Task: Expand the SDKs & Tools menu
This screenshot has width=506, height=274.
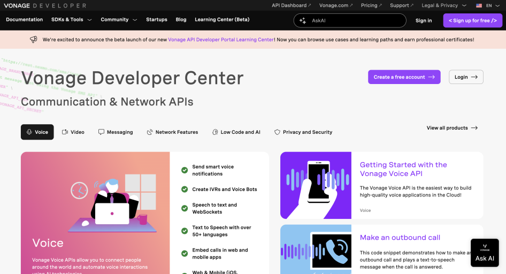Action: click(x=71, y=20)
